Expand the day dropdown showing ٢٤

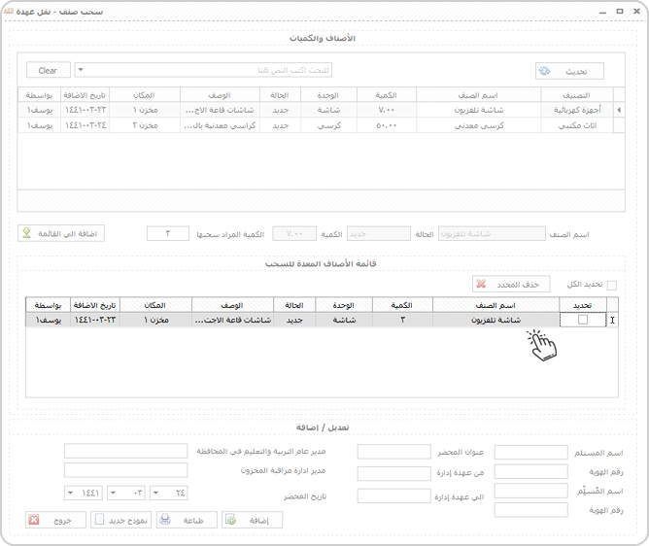pos(156,493)
